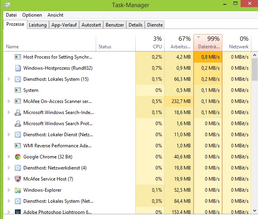Expand Diensthost: Lokales System (15) group
Screen dimensions: 258x219
click(9, 79)
